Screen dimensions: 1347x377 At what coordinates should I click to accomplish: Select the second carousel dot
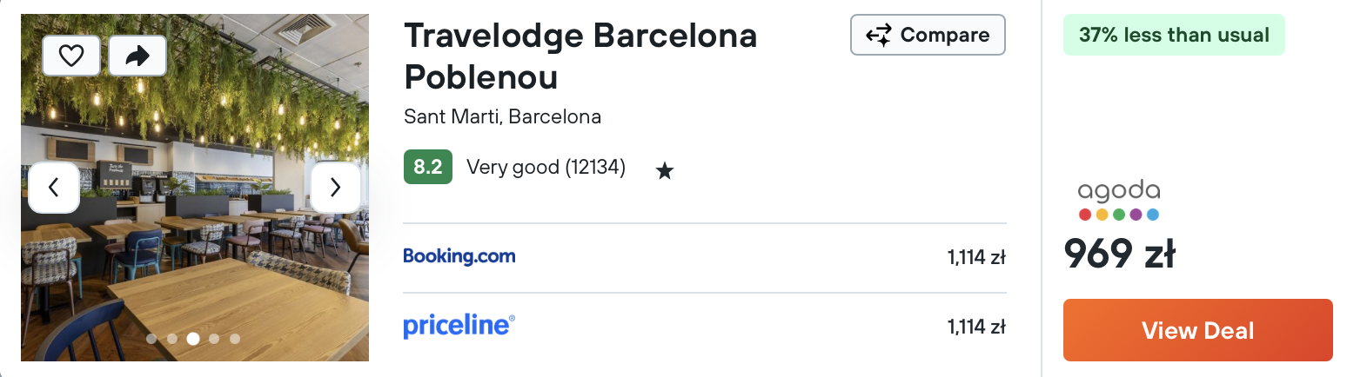tap(172, 339)
